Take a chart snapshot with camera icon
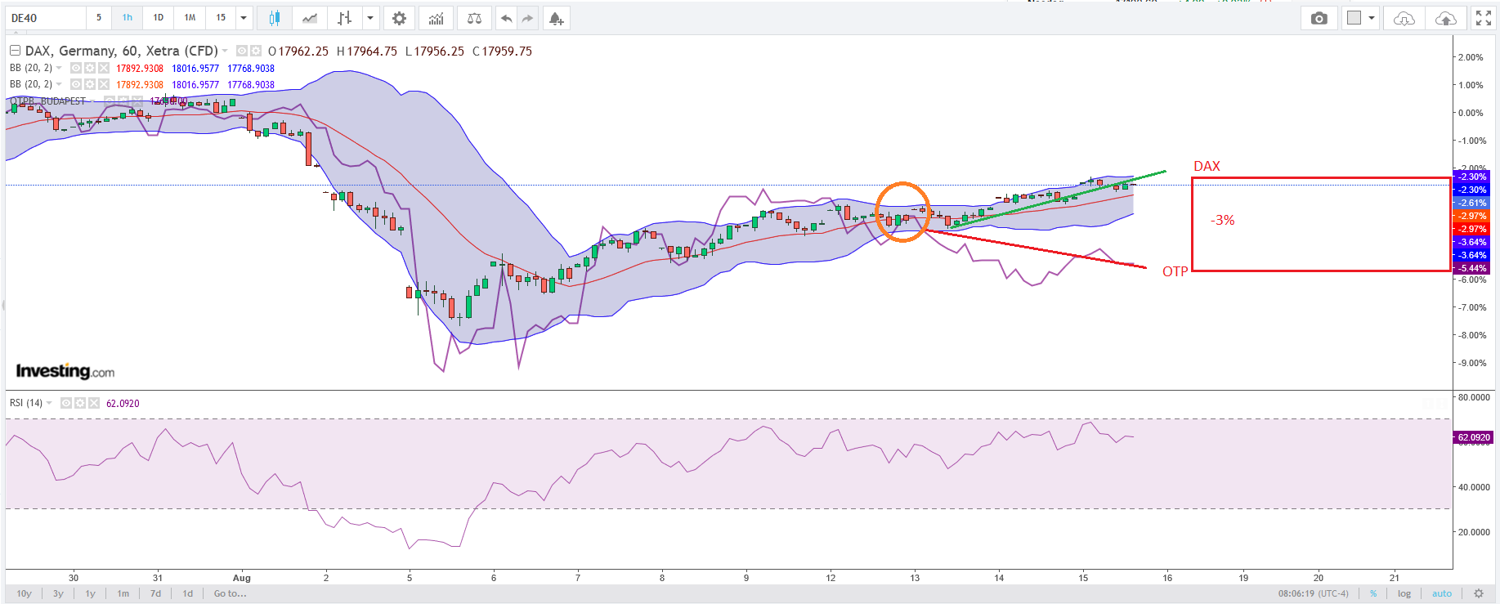The image size is (1500, 604). pyautogui.click(x=1319, y=18)
